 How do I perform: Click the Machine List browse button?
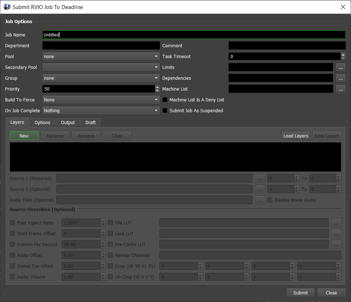tap(341, 89)
